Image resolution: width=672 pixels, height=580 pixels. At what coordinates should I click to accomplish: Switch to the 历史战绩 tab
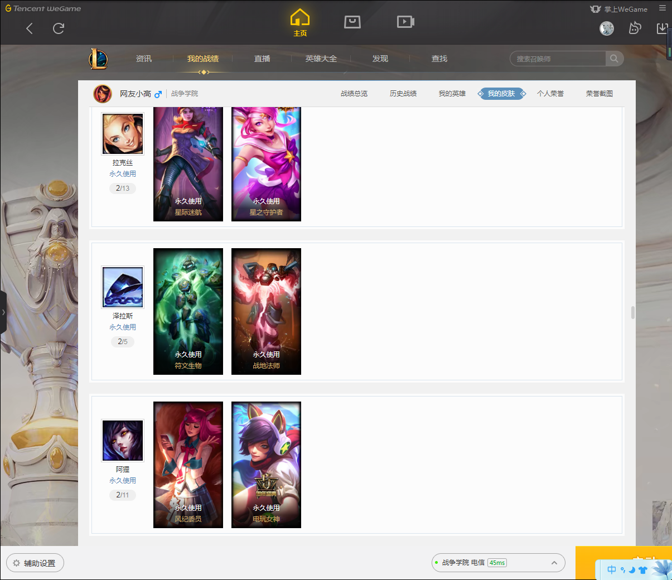[403, 94]
